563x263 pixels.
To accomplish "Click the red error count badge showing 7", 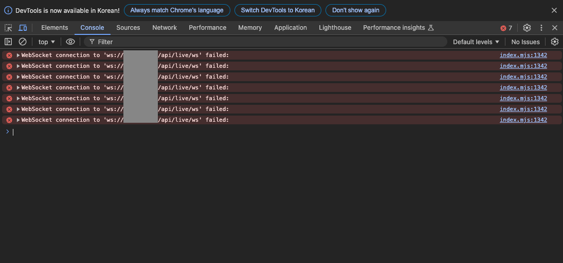I will tap(506, 28).
